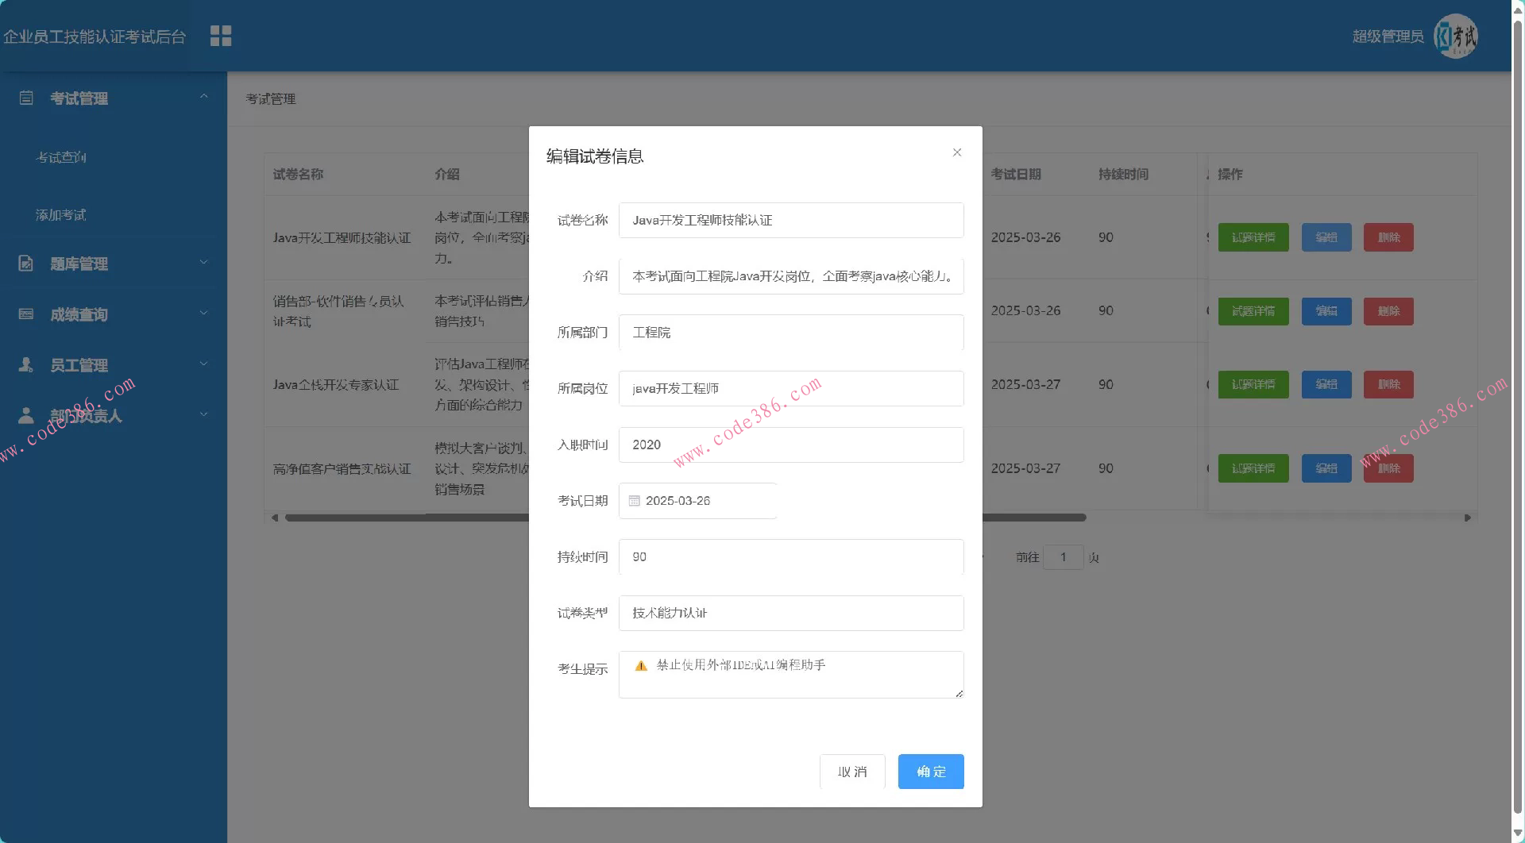Image resolution: width=1525 pixels, height=843 pixels.
Task: Expand the 题库管理 menu chevron
Action: [204, 262]
